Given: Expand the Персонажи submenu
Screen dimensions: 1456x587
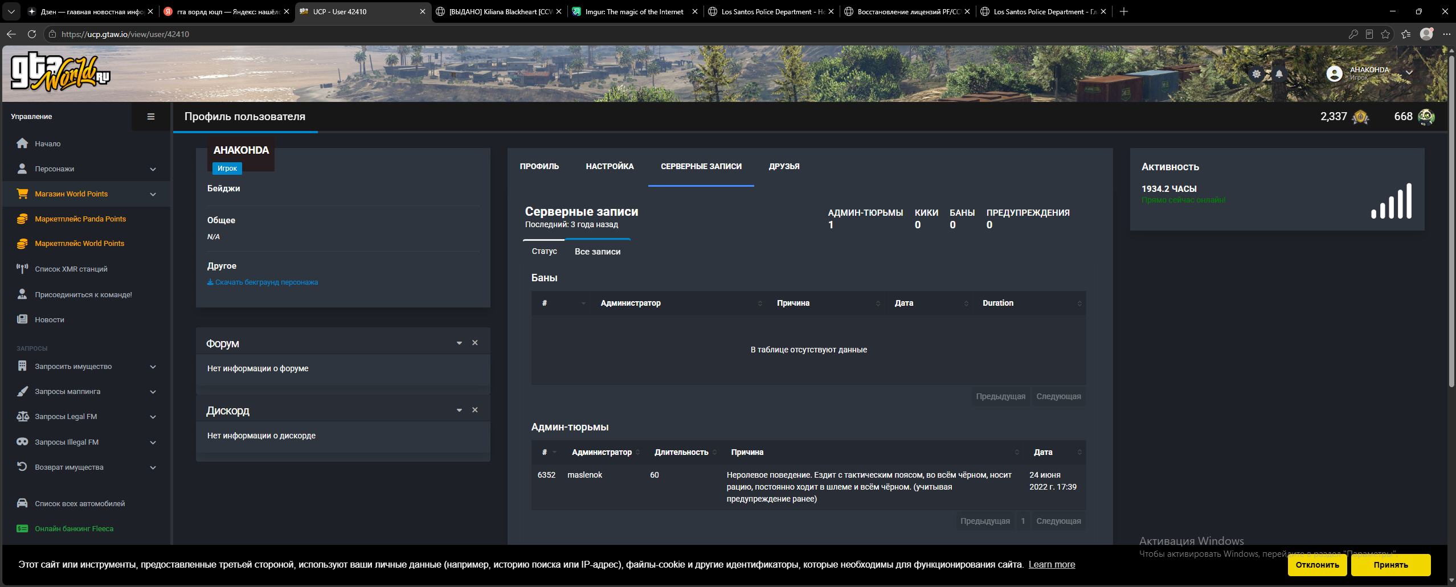Looking at the screenshot, I should 153,169.
